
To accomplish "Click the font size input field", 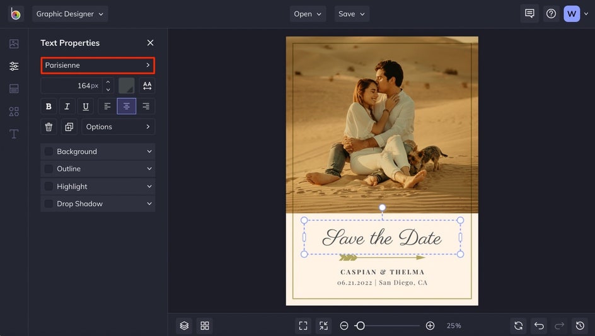I will click(72, 86).
